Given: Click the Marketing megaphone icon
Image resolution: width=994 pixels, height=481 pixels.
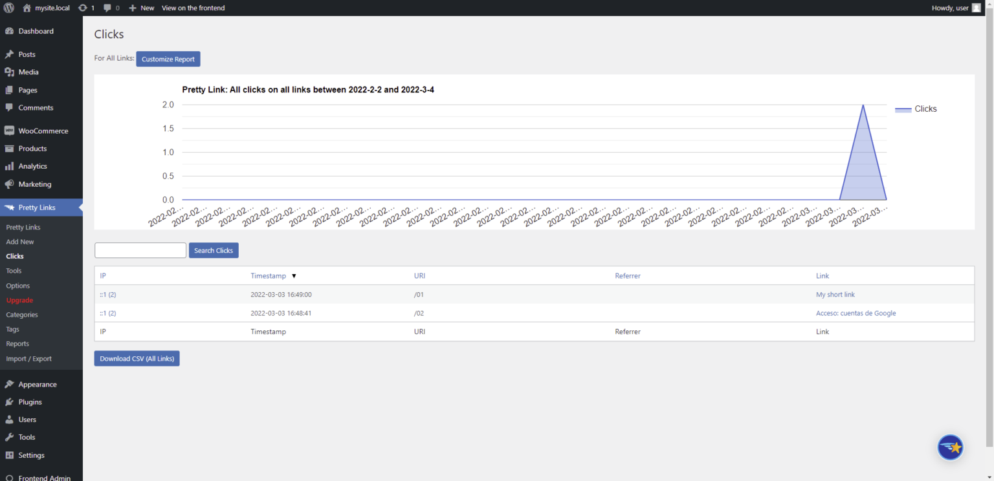Looking at the screenshot, I should click(x=9, y=184).
